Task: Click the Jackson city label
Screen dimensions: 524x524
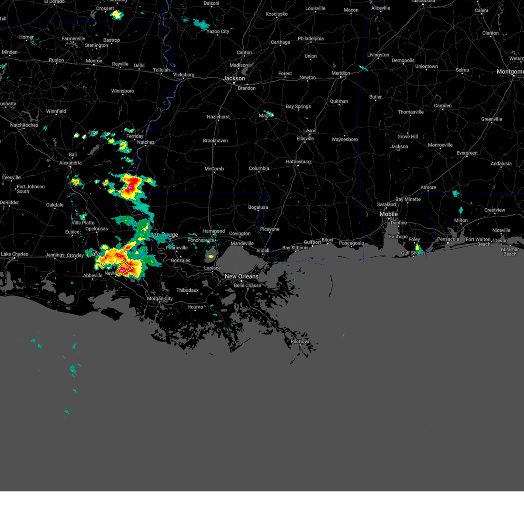Action: coord(234,79)
